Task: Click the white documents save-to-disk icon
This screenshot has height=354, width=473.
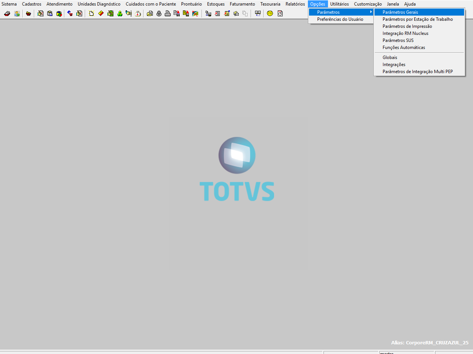Action: coord(177,13)
